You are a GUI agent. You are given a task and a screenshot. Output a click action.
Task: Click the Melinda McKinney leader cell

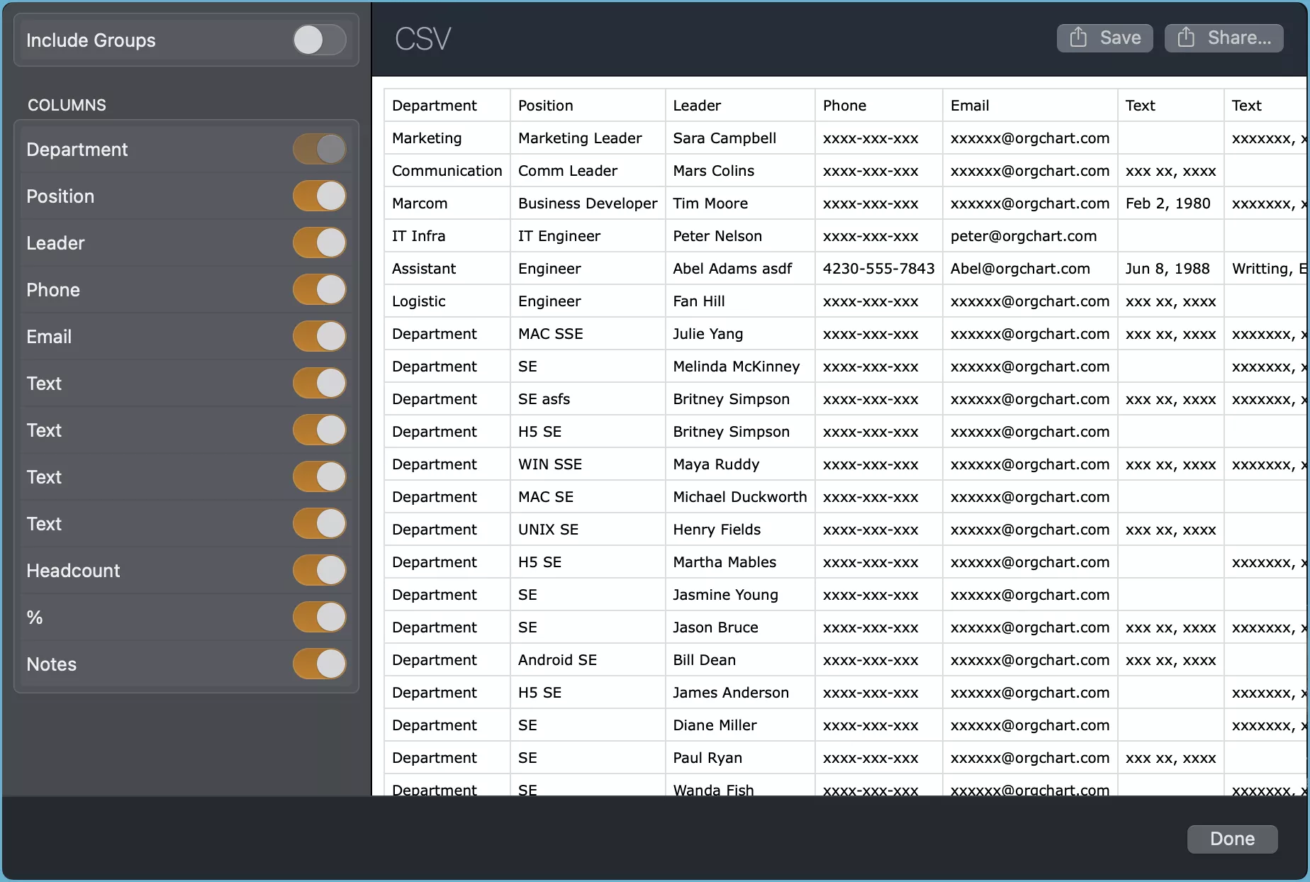(740, 367)
